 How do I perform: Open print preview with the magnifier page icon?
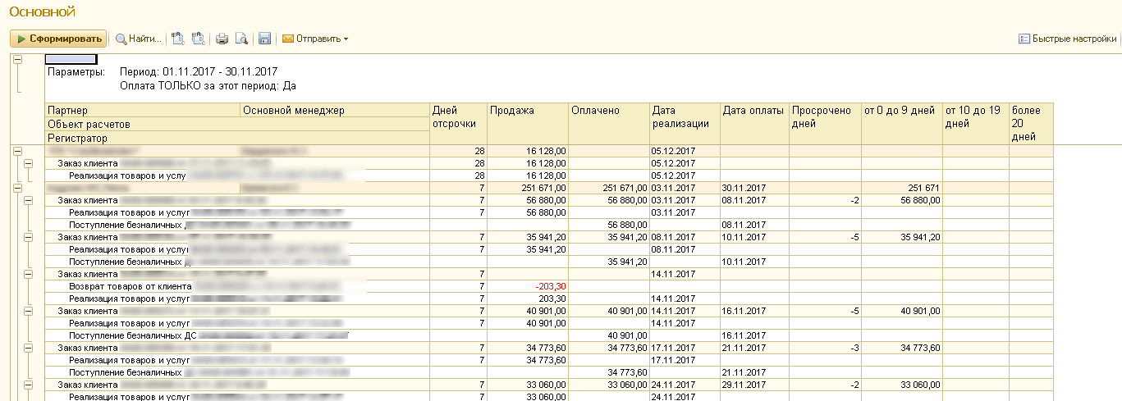point(241,39)
